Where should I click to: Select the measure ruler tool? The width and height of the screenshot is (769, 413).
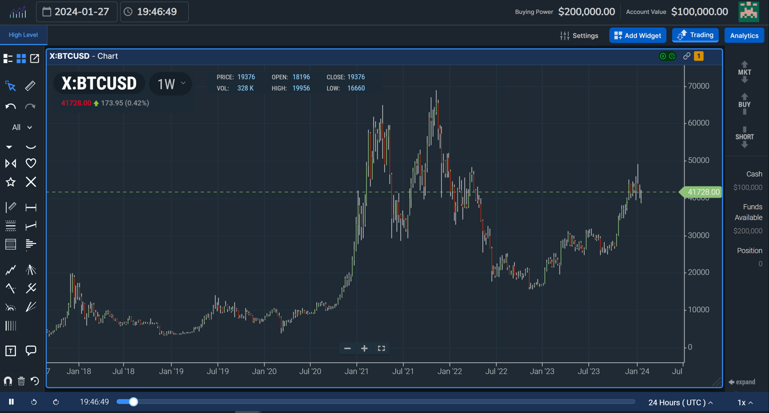(30, 85)
